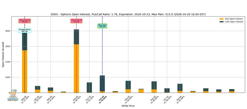This screenshot has width=247, height=109.
Task: Click the 505.00 IV 44.40% strike label
Action: (51, 99)
